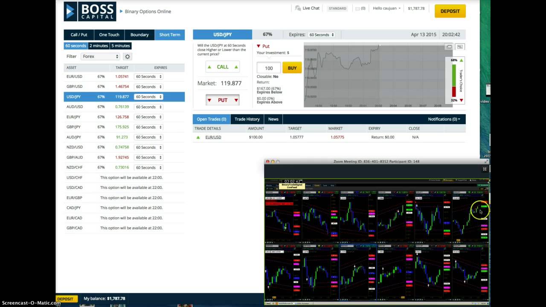Open the EUR/USD link in the open trades table
This screenshot has height=307, width=546.
[213, 137]
